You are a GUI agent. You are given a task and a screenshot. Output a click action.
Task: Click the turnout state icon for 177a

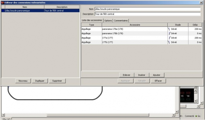(x=170, y=38)
